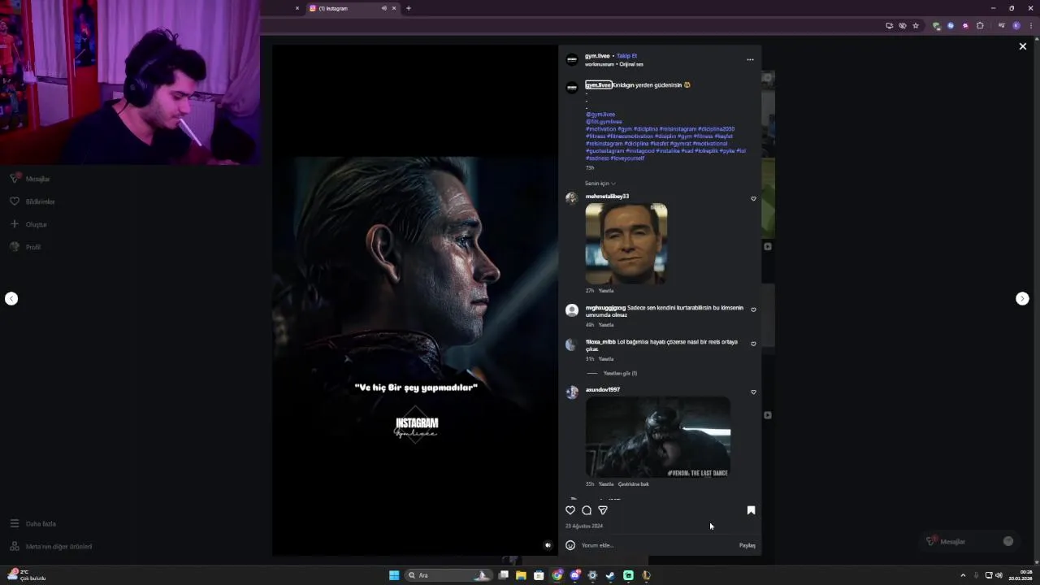Like the 'Sadece sen kendini' comment
Screen dimensions: 1040x585
coord(753,310)
